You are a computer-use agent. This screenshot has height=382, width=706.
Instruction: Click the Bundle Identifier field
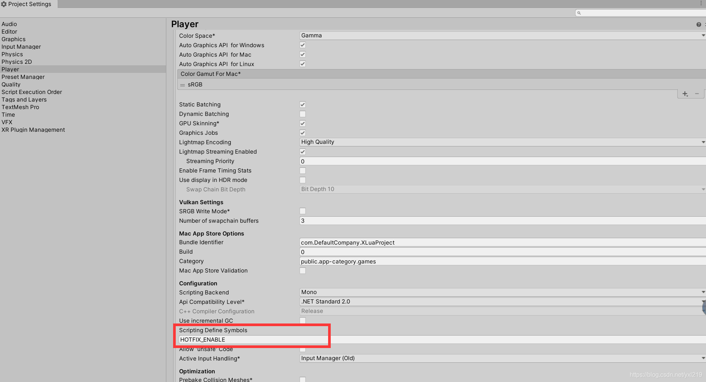coord(503,242)
